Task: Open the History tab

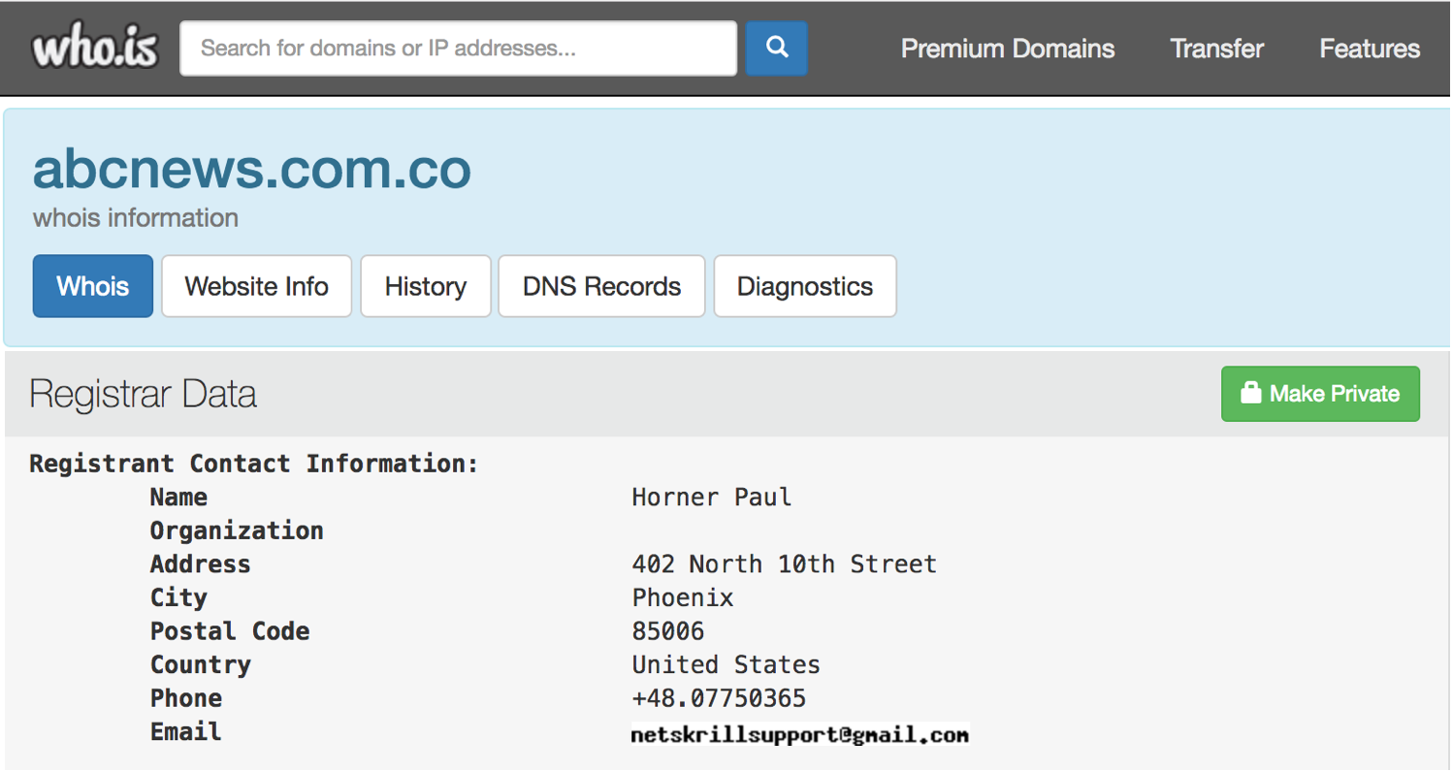Action: pos(425,286)
